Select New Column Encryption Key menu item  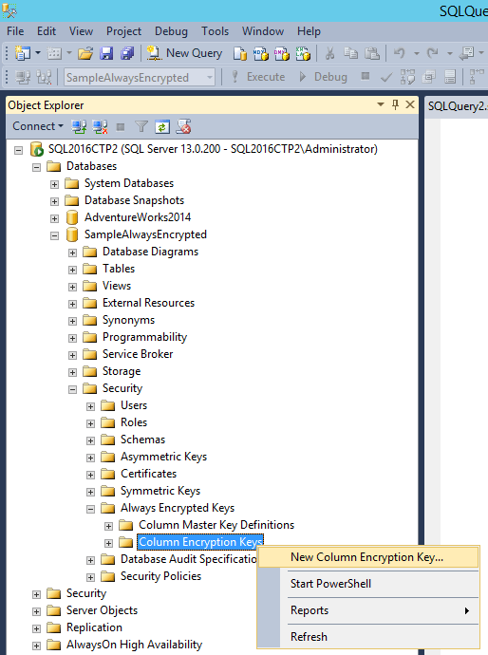coord(368,557)
